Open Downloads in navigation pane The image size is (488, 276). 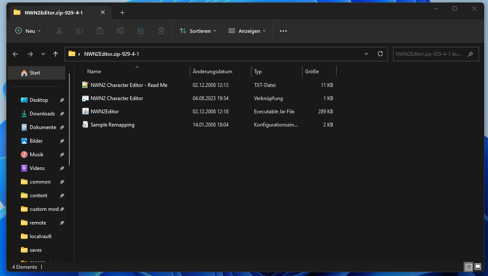click(x=42, y=114)
